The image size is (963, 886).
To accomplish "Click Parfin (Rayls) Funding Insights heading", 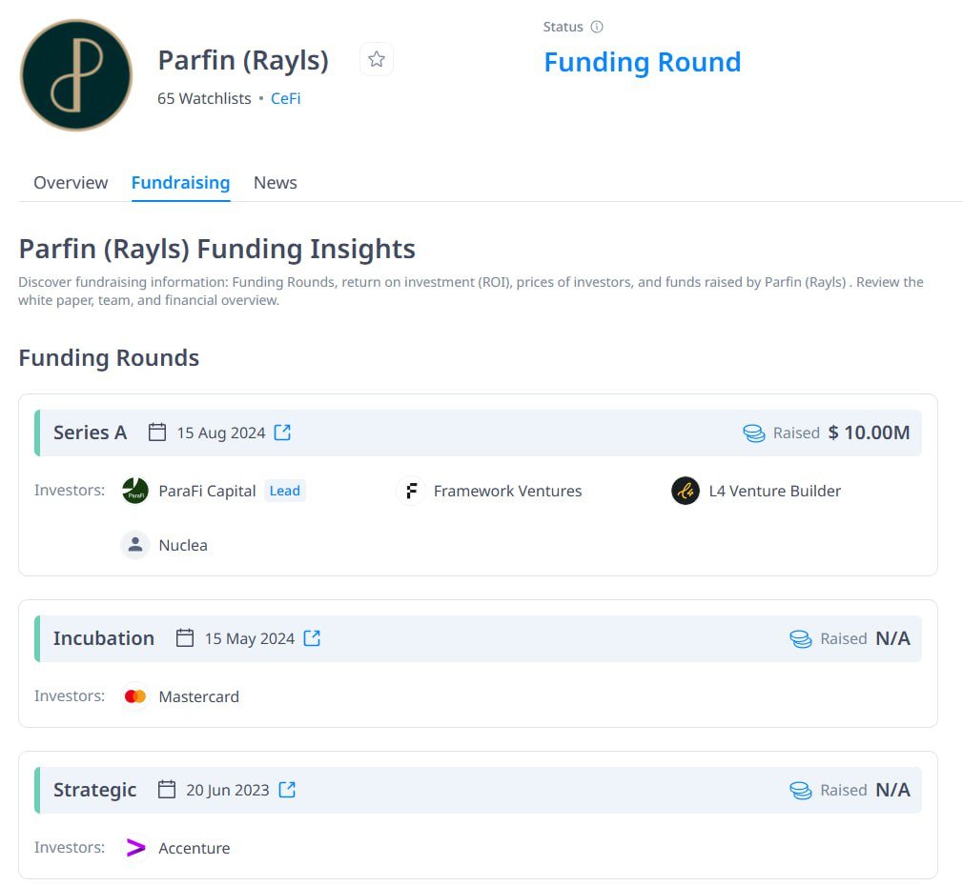I will 216,249.
